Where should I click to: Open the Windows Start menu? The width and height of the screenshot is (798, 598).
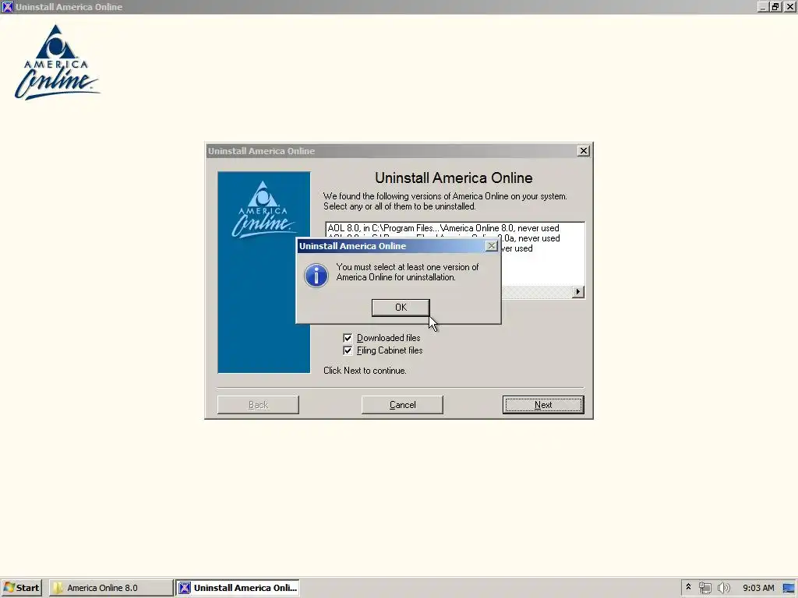coord(21,587)
